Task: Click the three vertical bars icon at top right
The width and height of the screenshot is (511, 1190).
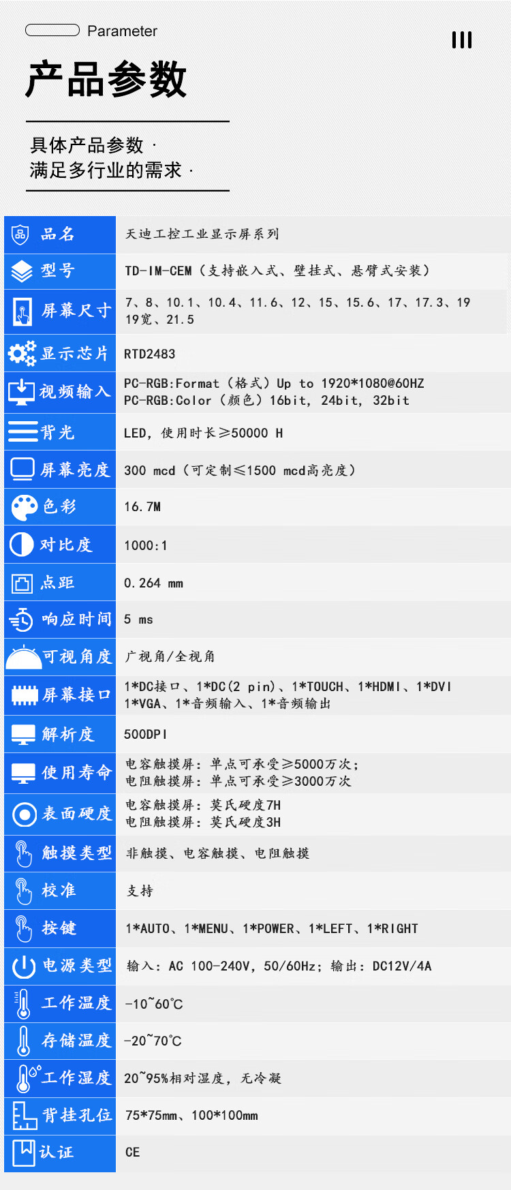Action: [462, 40]
